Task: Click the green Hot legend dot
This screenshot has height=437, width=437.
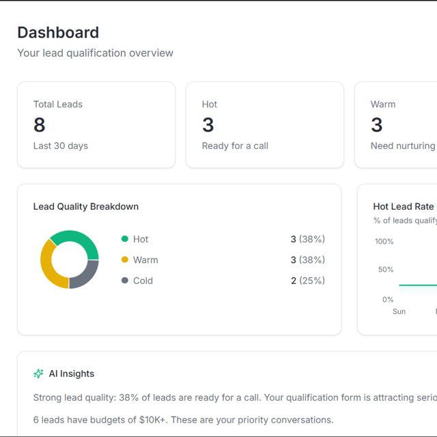Action: [124, 239]
